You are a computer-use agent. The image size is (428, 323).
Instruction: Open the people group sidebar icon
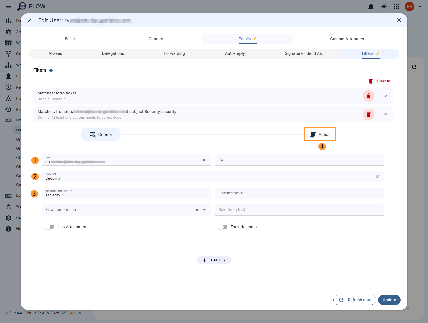(x=8, y=120)
